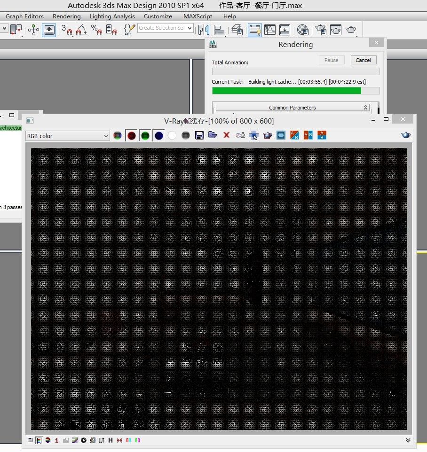Viewport: 427px width, 452px height.
Task: Toggle color curve correction icon
Action: 75,440
